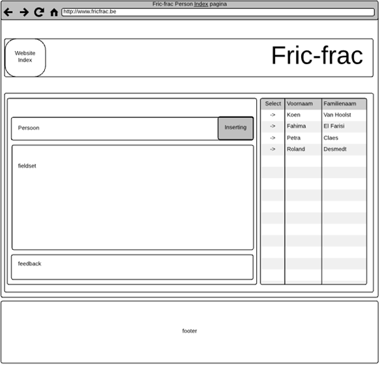Screen dimensions: 379x365
Task: Click the browser back arrow icon
Action: 8,12
